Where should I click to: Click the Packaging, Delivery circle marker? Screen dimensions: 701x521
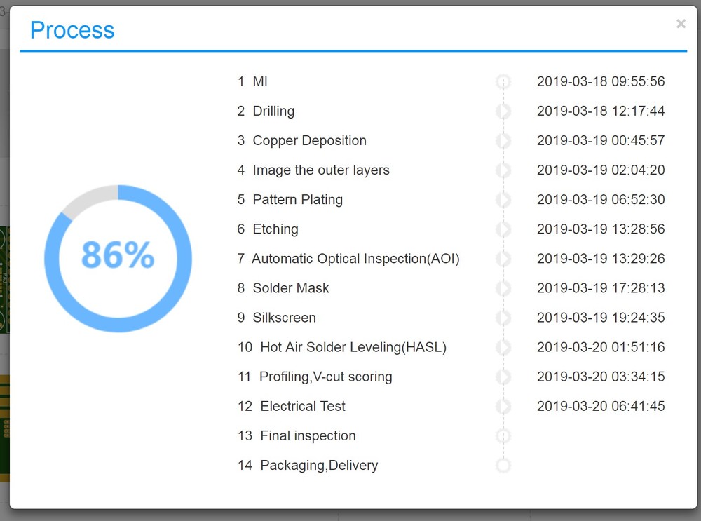pyautogui.click(x=503, y=466)
